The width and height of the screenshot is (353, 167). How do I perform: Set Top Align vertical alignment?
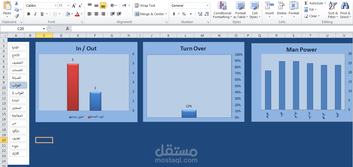90,6
